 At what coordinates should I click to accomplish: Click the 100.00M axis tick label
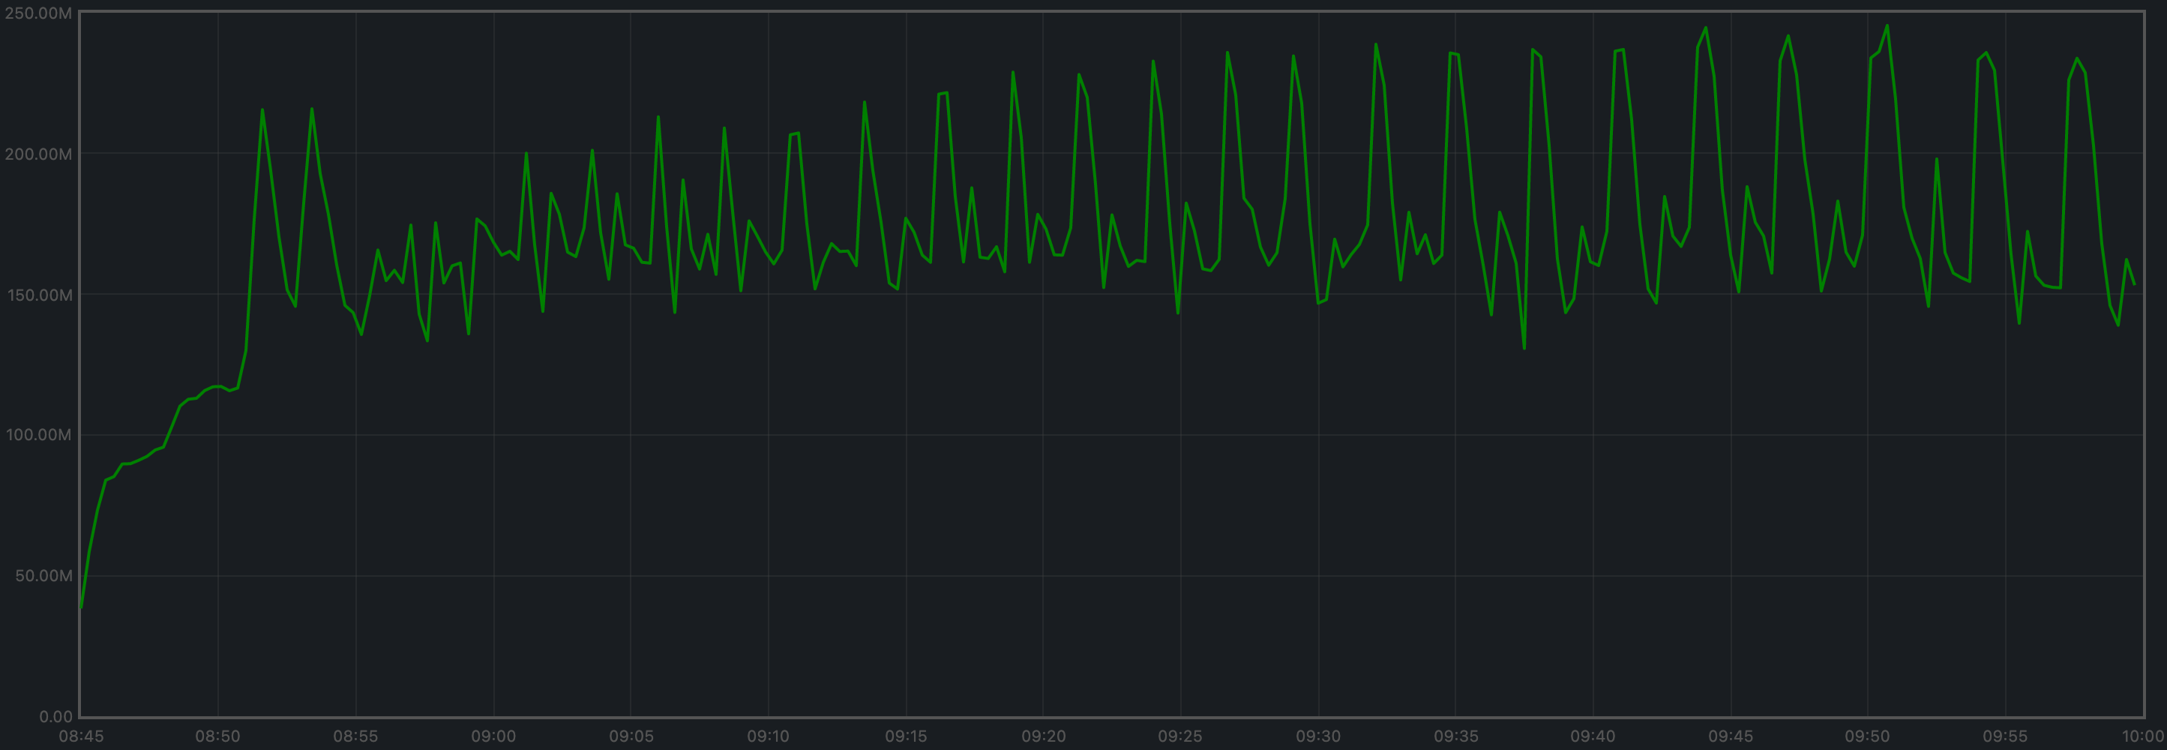pyautogui.click(x=37, y=436)
